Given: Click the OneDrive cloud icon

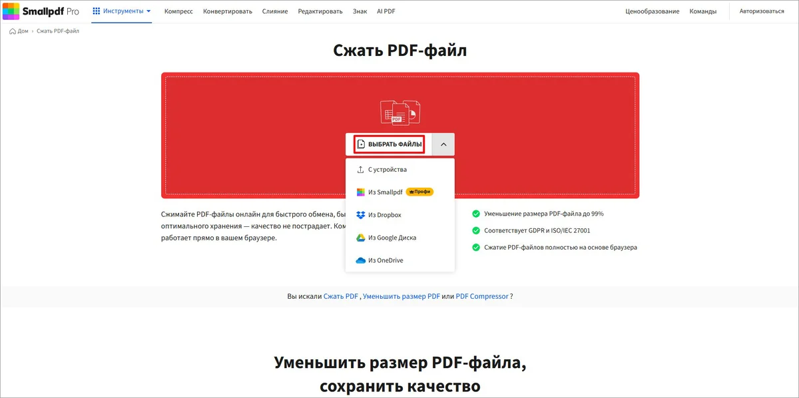Looking at the screenshot, I should 361,260.
